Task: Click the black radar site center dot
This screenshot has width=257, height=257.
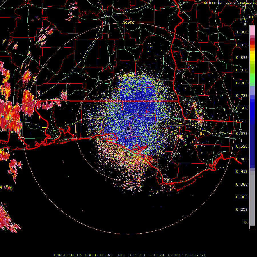Action: click(x=128, y=128)
